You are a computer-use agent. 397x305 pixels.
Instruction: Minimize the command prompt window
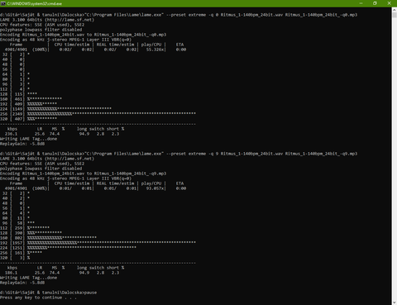pyautogui.click(x=361, y=3)
